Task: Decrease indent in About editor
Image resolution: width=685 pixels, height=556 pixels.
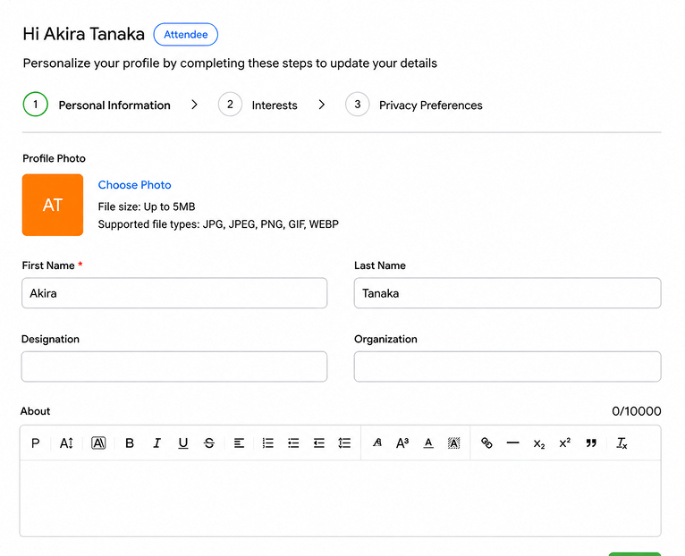Action: [x=319, y=443]
